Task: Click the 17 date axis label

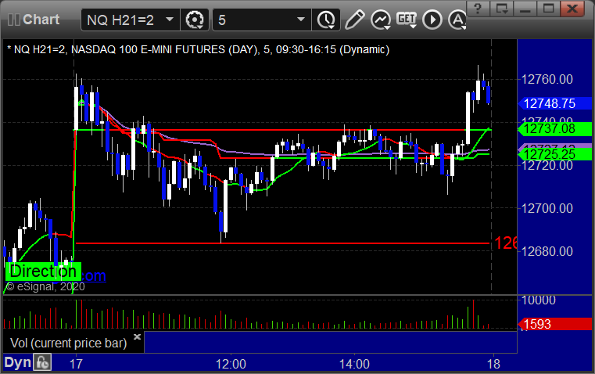Action: coord(76,364)
